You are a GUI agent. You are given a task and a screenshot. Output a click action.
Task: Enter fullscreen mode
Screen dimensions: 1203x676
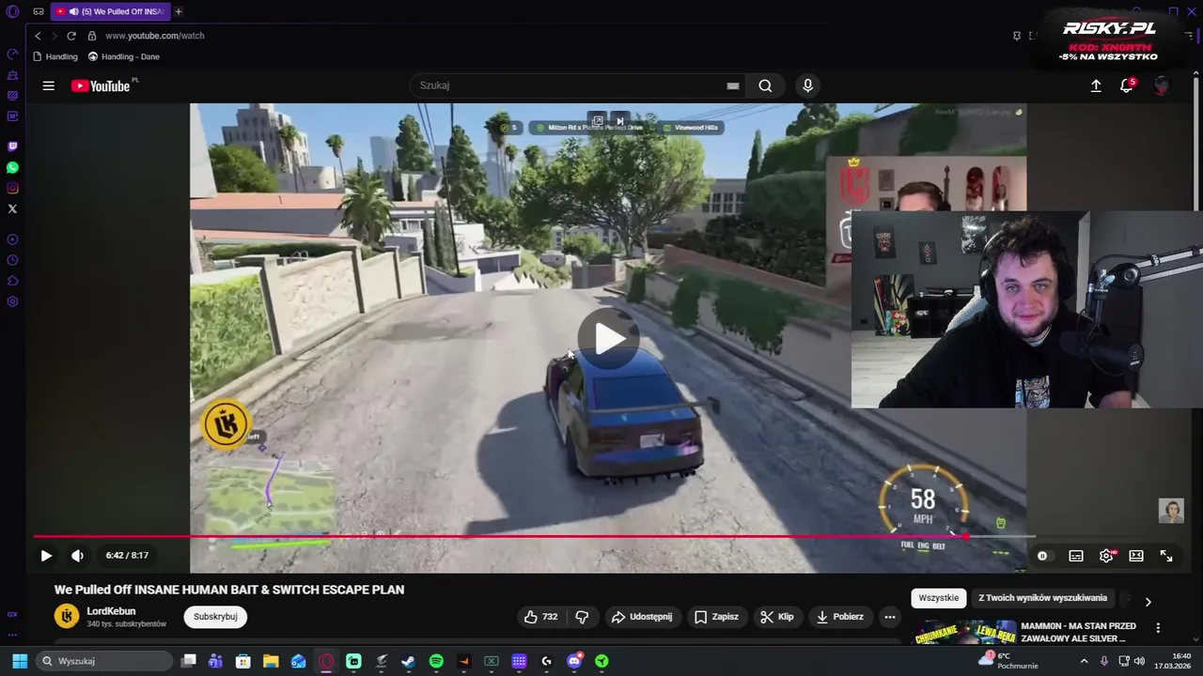coord(1166,556)
